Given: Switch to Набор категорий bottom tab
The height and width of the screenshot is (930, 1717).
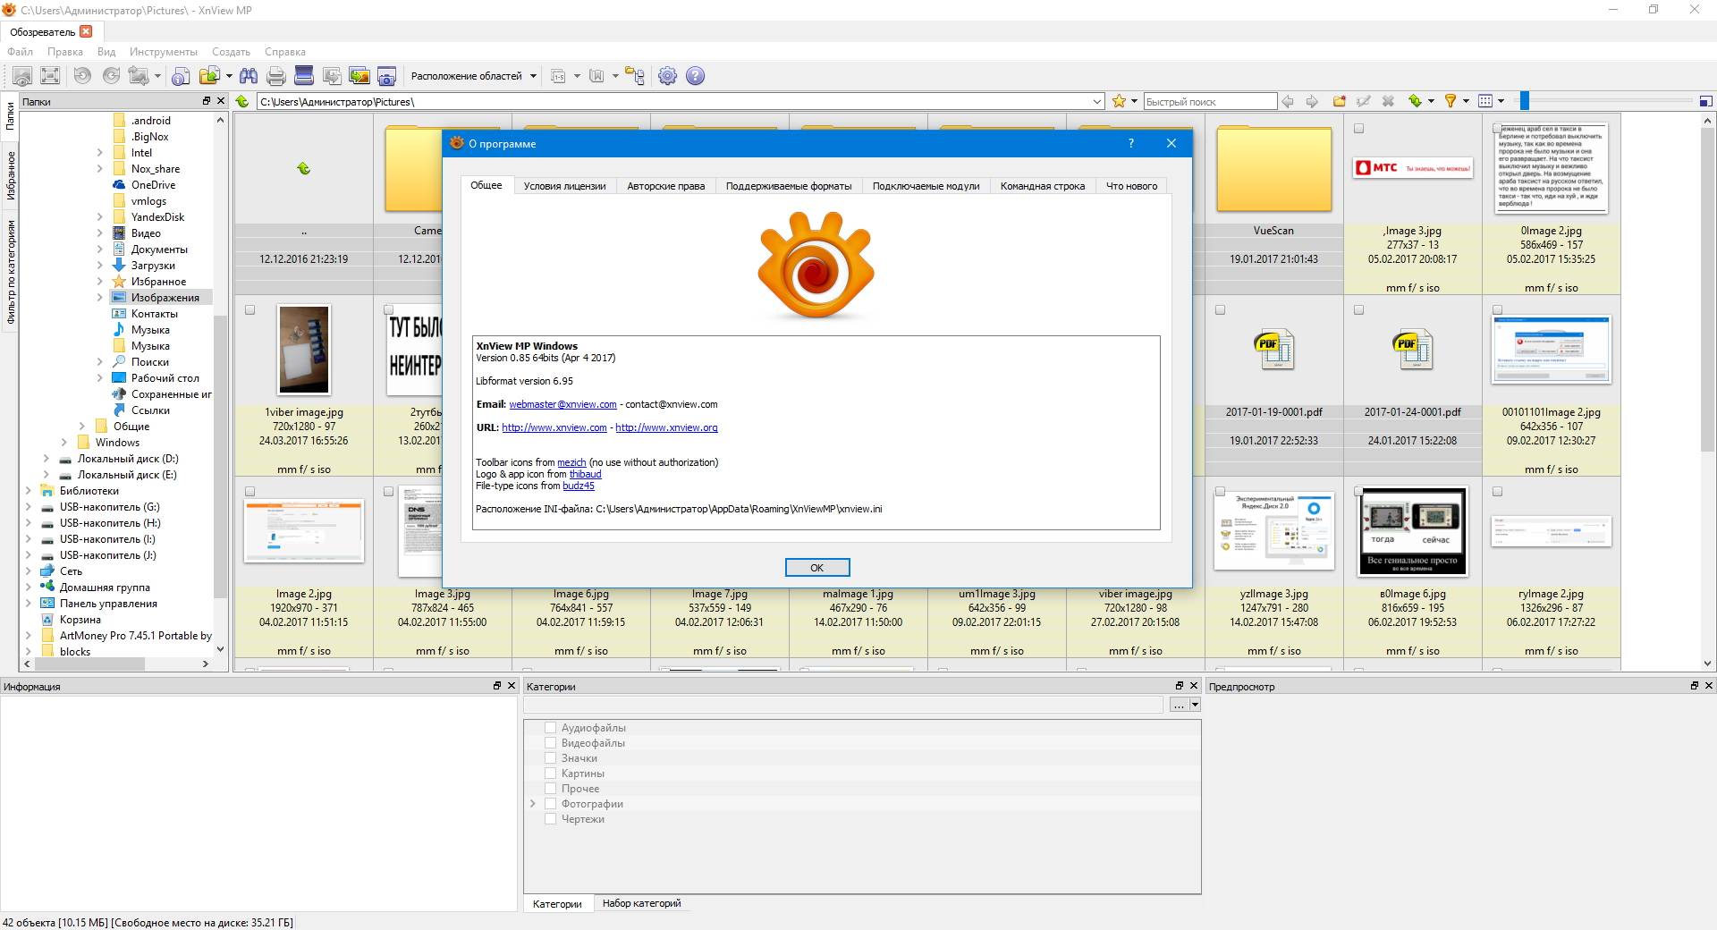Looking at the screenshot, I should [641, 903].
